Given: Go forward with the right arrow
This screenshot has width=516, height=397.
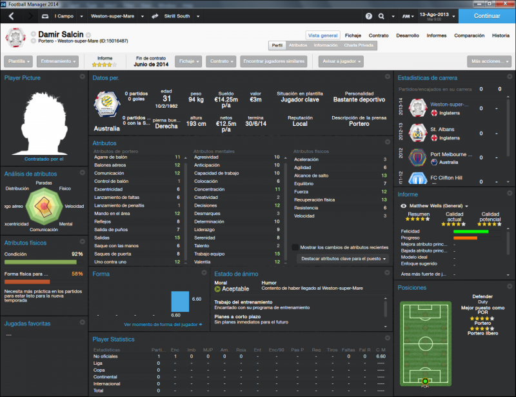Looking at the screenshot, I should tap(30, 15).
